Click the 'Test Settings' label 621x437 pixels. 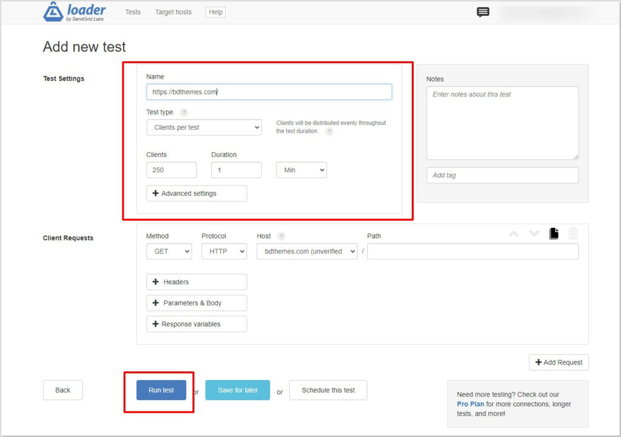coord(64,78)
